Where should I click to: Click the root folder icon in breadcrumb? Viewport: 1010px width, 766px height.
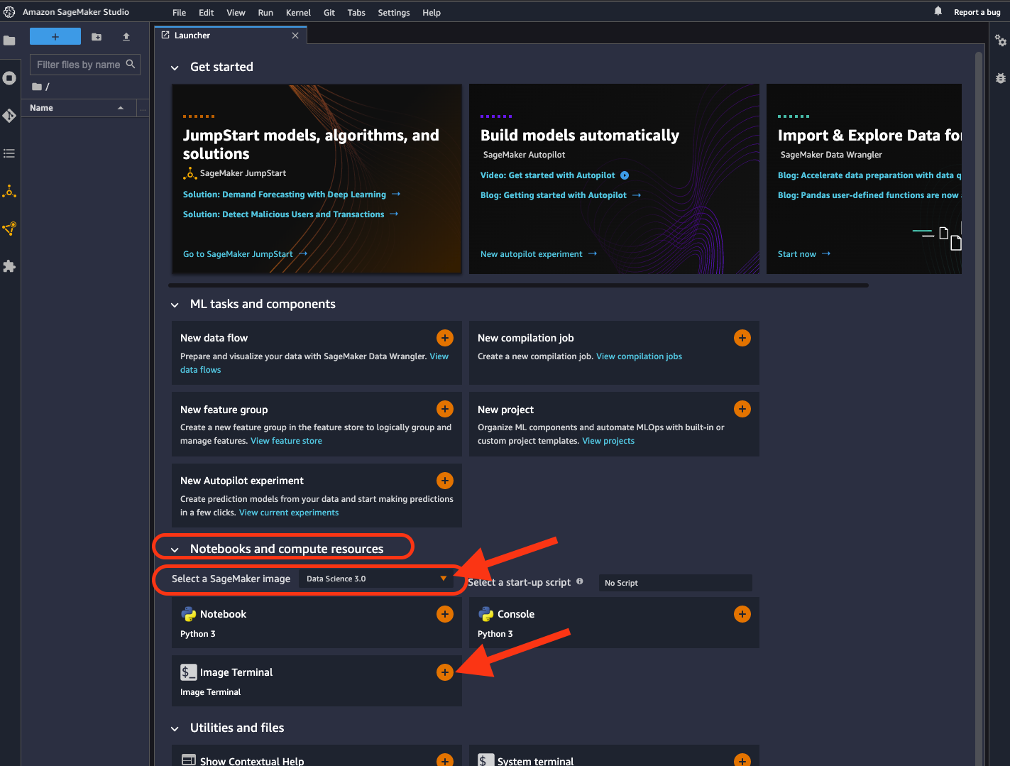coord(37,87)
